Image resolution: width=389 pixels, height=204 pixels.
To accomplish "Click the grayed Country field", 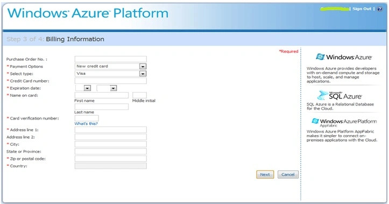I will [x=111, y=166].
